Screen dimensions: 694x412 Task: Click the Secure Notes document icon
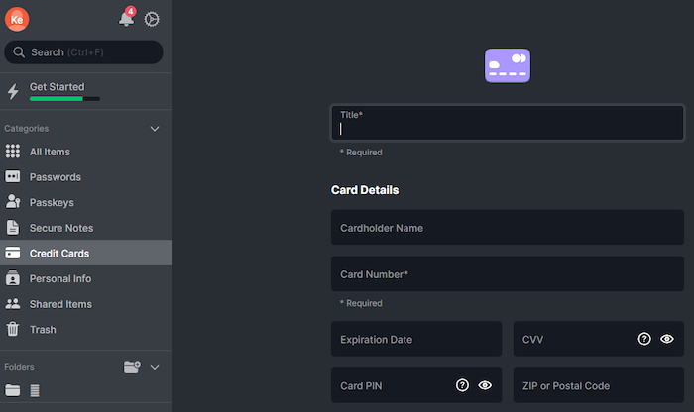coord(13,227)
